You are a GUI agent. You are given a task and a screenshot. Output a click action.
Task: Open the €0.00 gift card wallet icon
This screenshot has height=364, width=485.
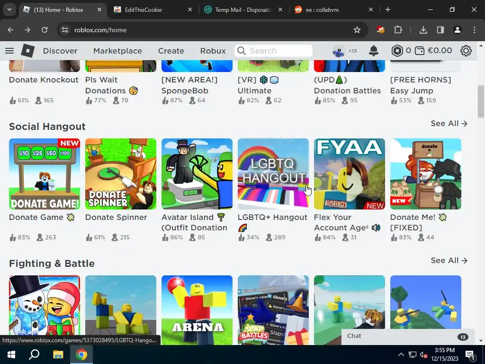pyautogui.click(x=420, y=51)
